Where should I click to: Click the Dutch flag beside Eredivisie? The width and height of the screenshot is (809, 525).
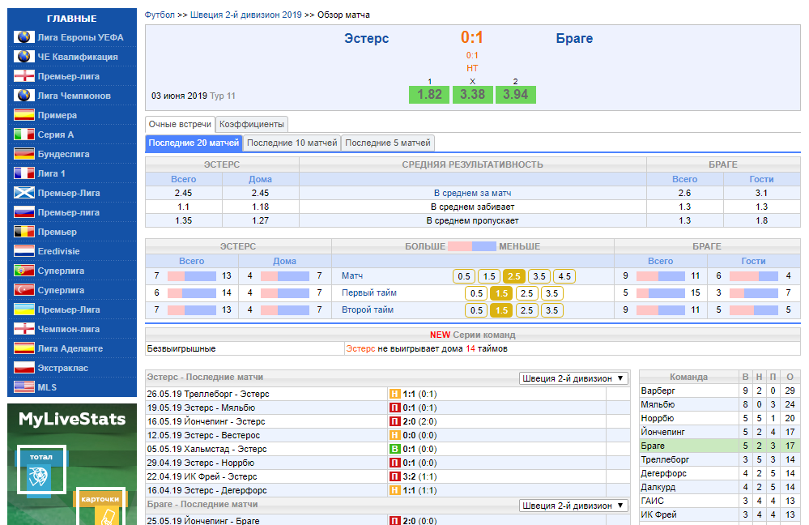(x=24, y=251)
